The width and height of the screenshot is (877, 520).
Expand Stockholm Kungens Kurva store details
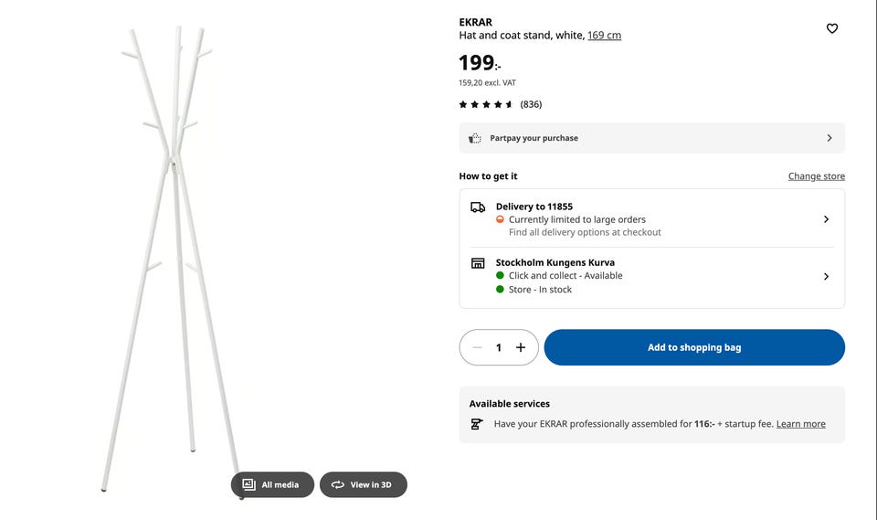pos(826,276)
